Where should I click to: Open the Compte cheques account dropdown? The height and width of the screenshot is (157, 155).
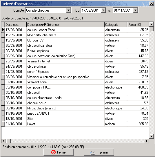(x=69, y=10)
